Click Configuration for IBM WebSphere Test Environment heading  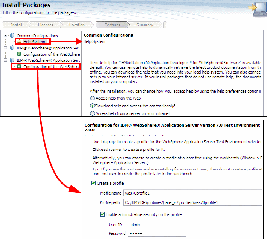click(x=172, y=127)
